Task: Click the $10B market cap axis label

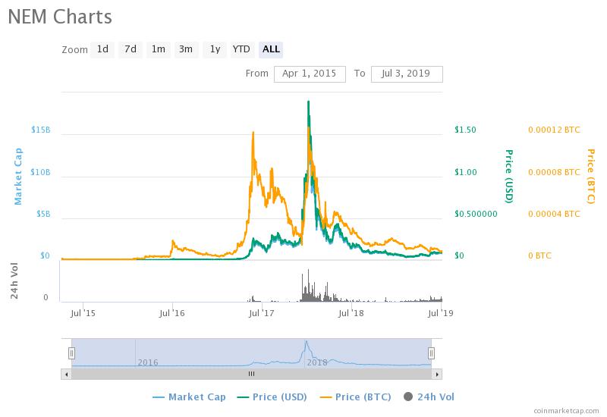Action: [40, 172]
